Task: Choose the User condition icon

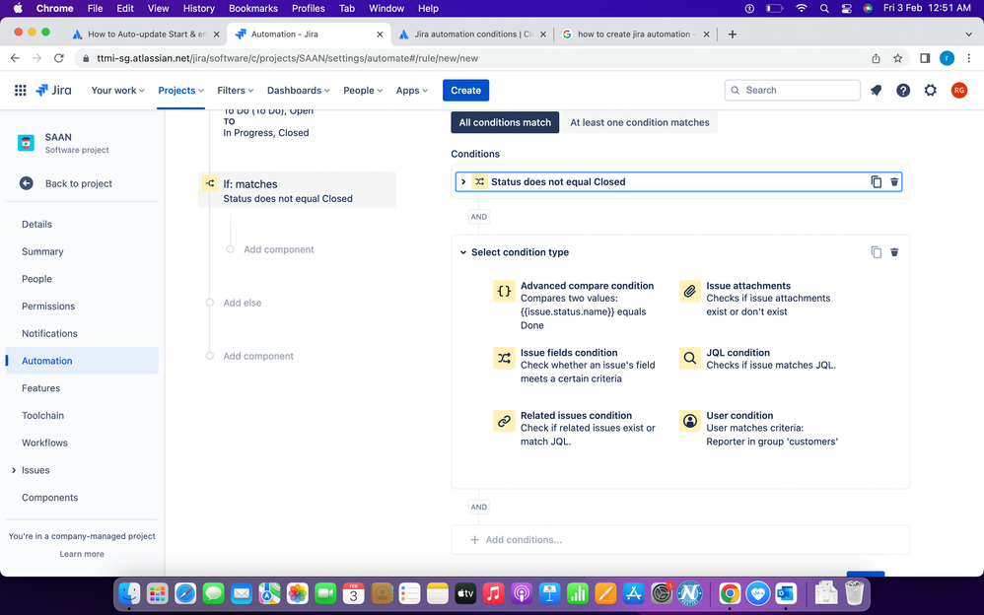Action: coord(689,421)
